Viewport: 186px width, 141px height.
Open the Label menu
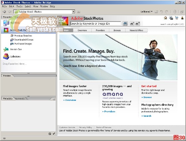pyautogui.click(x=28, y=6)
